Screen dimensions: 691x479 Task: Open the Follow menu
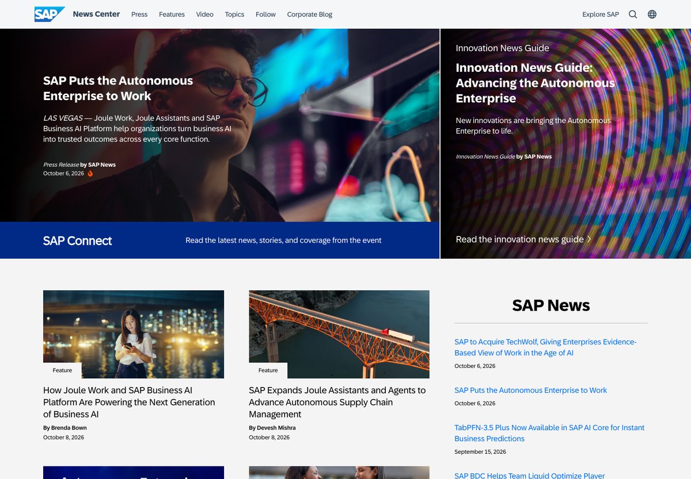coord(265,14)
